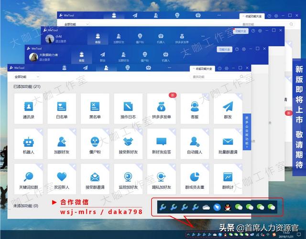Expand 全部功能 dropdown in rearmost WeTool window
This screenshot has height=239, width=306.
[x=76, y=24]
